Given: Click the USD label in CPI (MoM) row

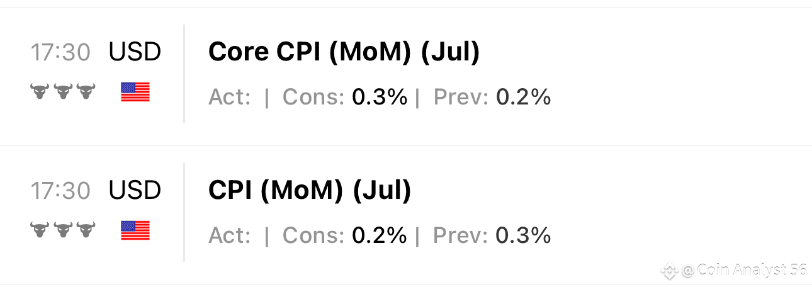Looking at the screenshot, I should pyautogui.click(x=135, y=190).
